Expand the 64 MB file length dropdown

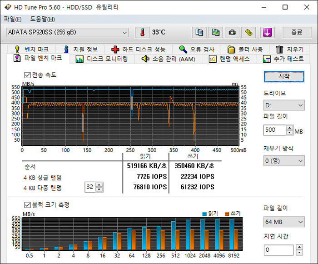click(284, 222)
